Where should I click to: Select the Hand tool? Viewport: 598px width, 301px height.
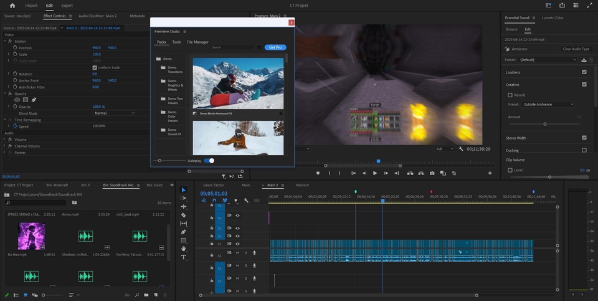click(x=183, y=249)
